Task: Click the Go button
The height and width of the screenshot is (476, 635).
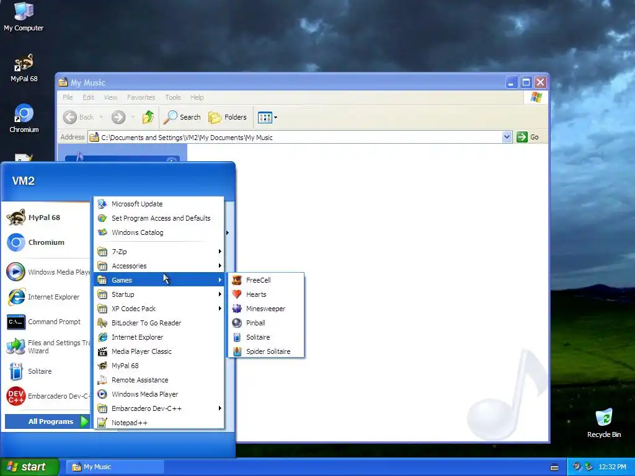Action: point(528,137)
